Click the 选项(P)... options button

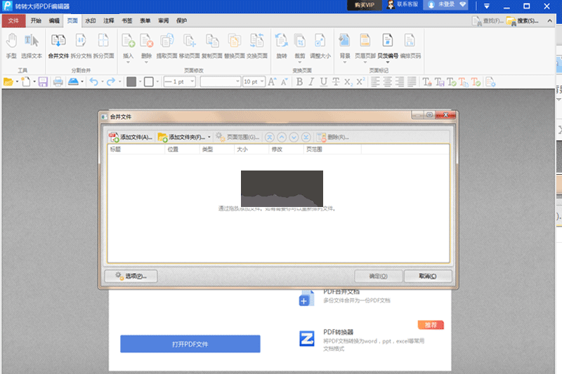[x=131, y=276]
